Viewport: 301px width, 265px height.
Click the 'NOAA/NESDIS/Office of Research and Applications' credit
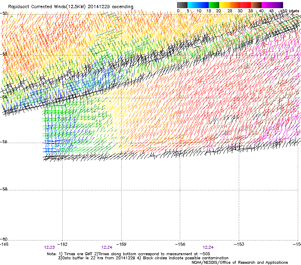pyautogui.click(x=240, y=263)
